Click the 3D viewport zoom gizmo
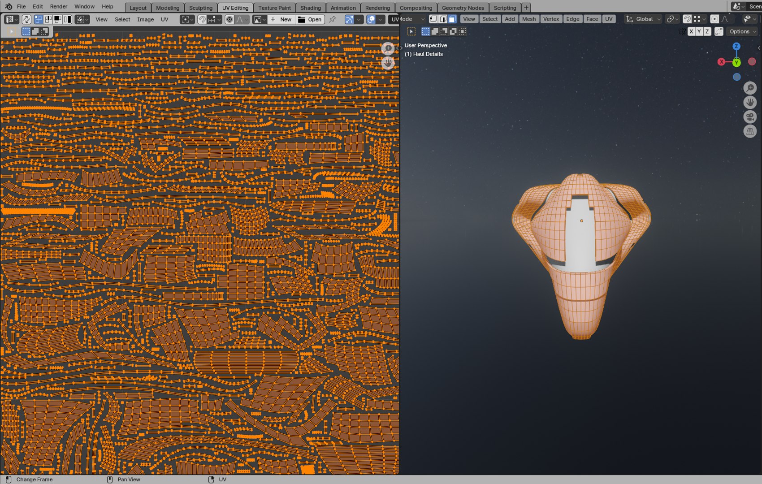Image resolution: width=762 pixels, height=484 pixels. coord(750,88)
